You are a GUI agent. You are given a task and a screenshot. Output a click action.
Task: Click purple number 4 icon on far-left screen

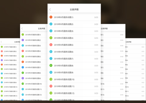2,60
